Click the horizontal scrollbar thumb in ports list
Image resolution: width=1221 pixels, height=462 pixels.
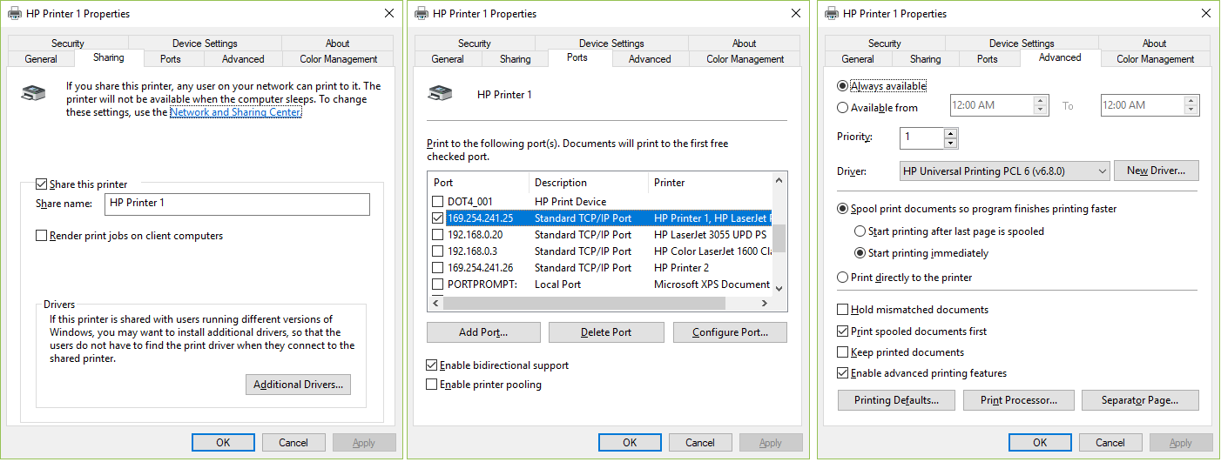pyautogui.click(x=584, y=304)
